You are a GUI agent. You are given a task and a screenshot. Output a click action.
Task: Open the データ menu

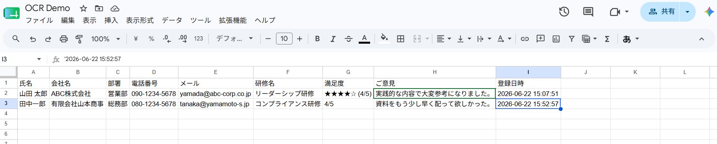click(172, 20)
